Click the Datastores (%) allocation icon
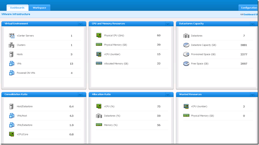 [x=99, y=116]
